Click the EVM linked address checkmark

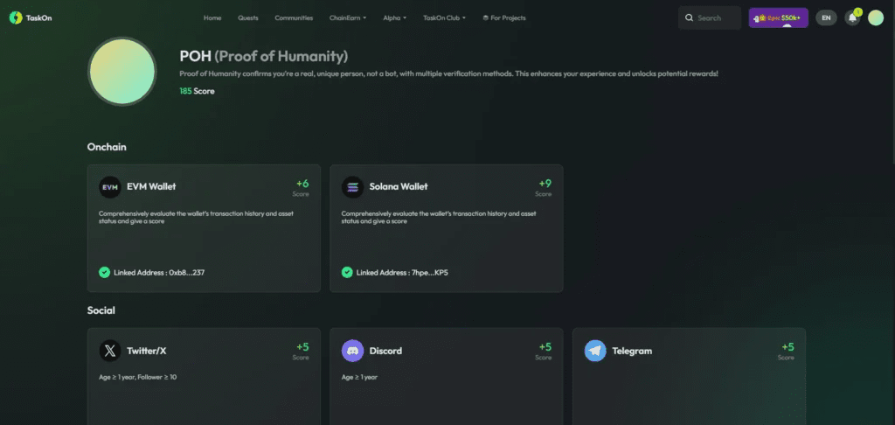tap(105, 273)
